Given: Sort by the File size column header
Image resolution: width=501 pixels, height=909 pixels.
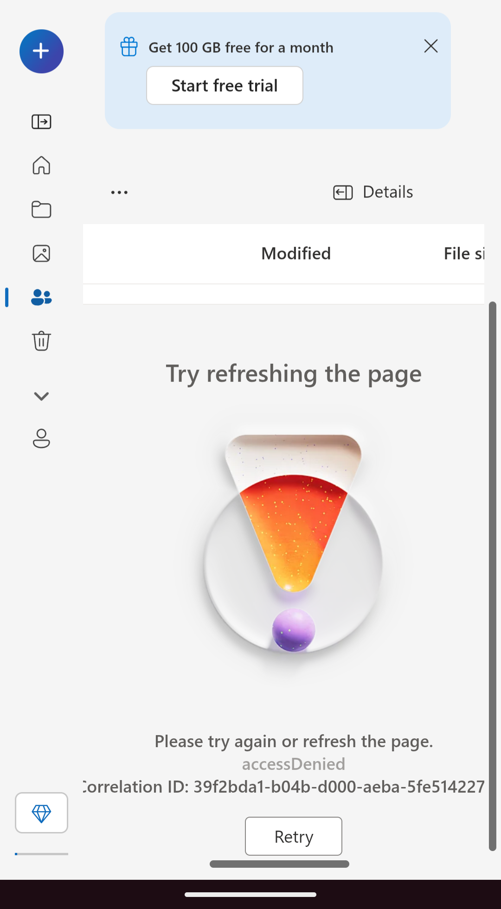Looking at the screenshot, I should point(464,254).
